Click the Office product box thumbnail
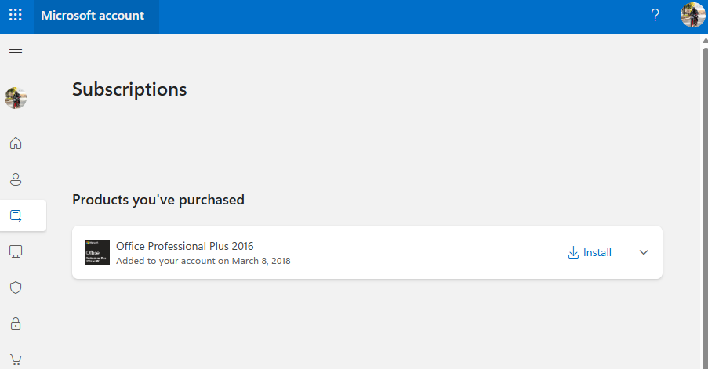Screen dimensions: 708x369 click(x=97, y=252)
